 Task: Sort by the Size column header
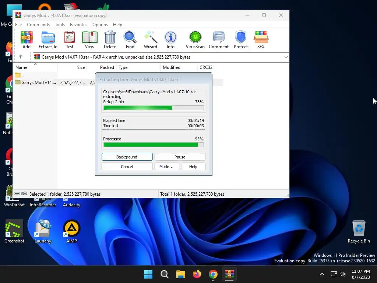72,67
